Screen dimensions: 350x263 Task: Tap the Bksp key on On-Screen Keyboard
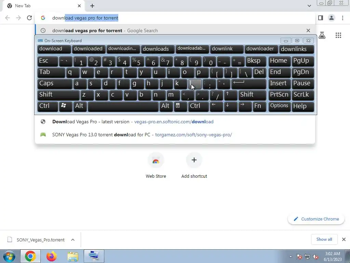256,61
